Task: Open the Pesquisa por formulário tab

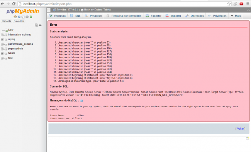Action: 124,16
